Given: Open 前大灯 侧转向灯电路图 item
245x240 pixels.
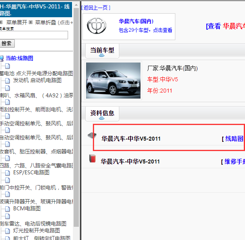Looking at the screenshot, I should point(42,238).
